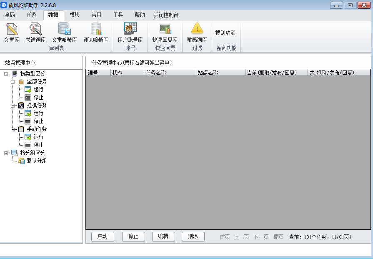
Task: Select the 默认分组 tree label
Action: [37, 161]
